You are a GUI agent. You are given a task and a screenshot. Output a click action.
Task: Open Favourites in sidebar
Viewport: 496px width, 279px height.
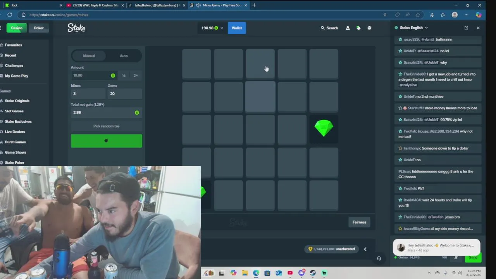tap(13, 45)
